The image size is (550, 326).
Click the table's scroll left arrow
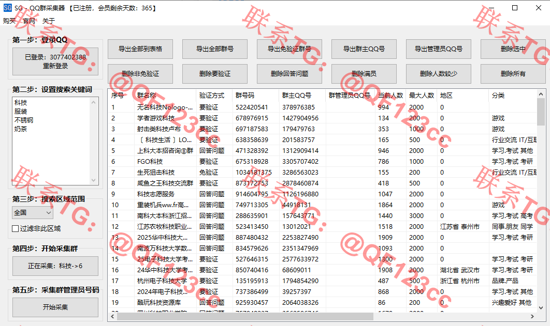(x=112, y=317)
